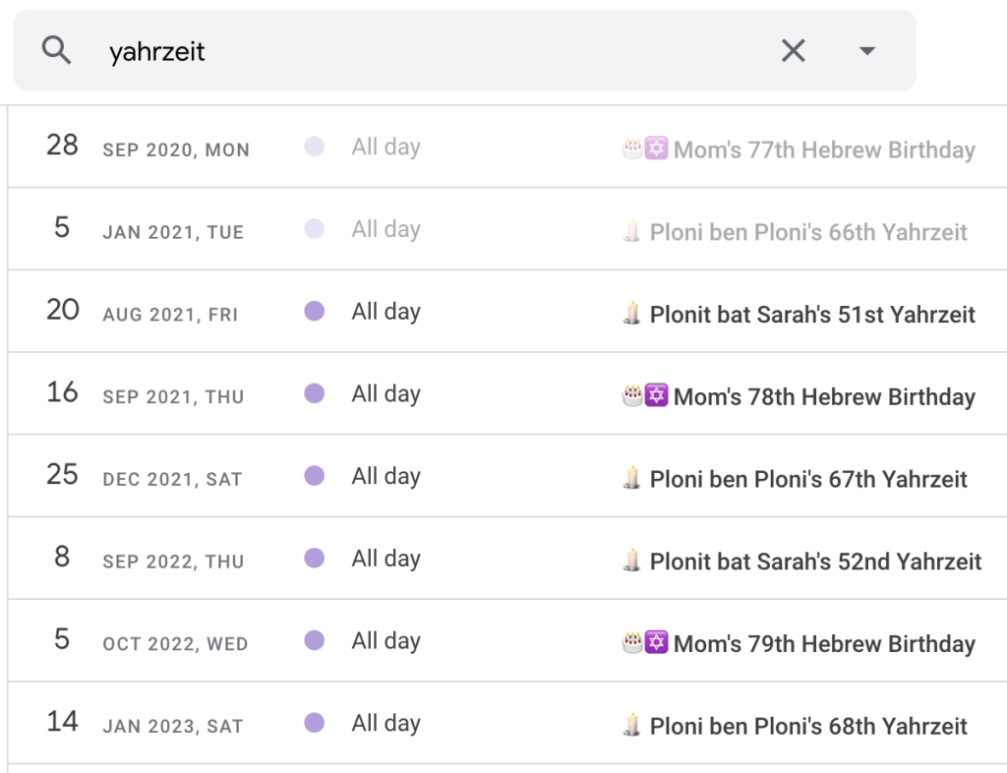Open Ploni ben Ploni's 66th Yahrzeit
This screenshot has height=773, width=1007.
point(807,233)
